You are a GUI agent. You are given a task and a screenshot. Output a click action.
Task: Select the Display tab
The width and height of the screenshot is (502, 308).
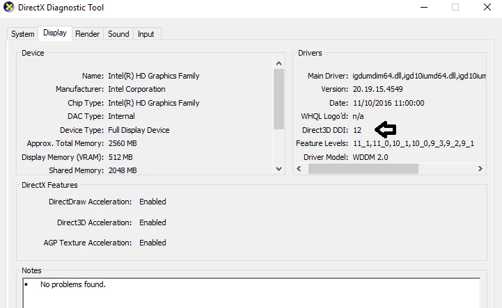coord(55,33)
